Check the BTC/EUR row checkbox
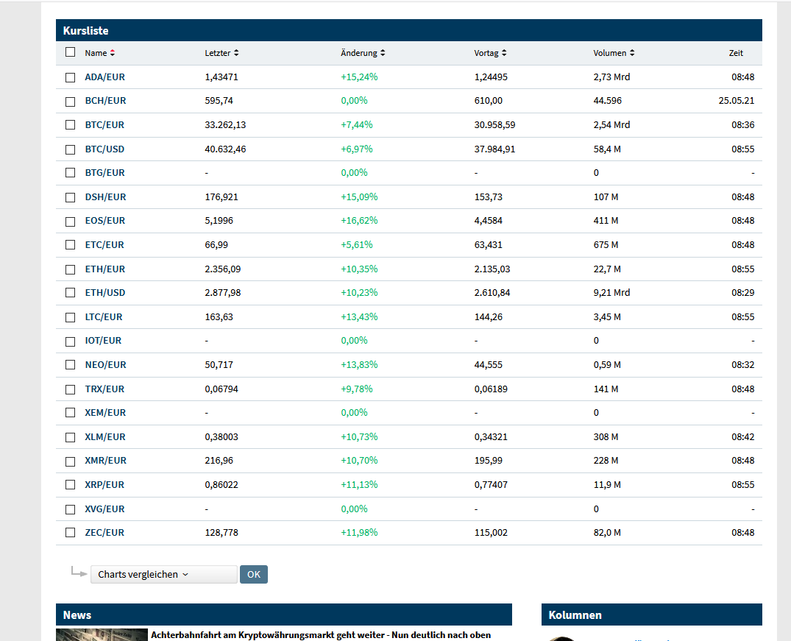This screenshot has height=641, width=791. (70, 124)
